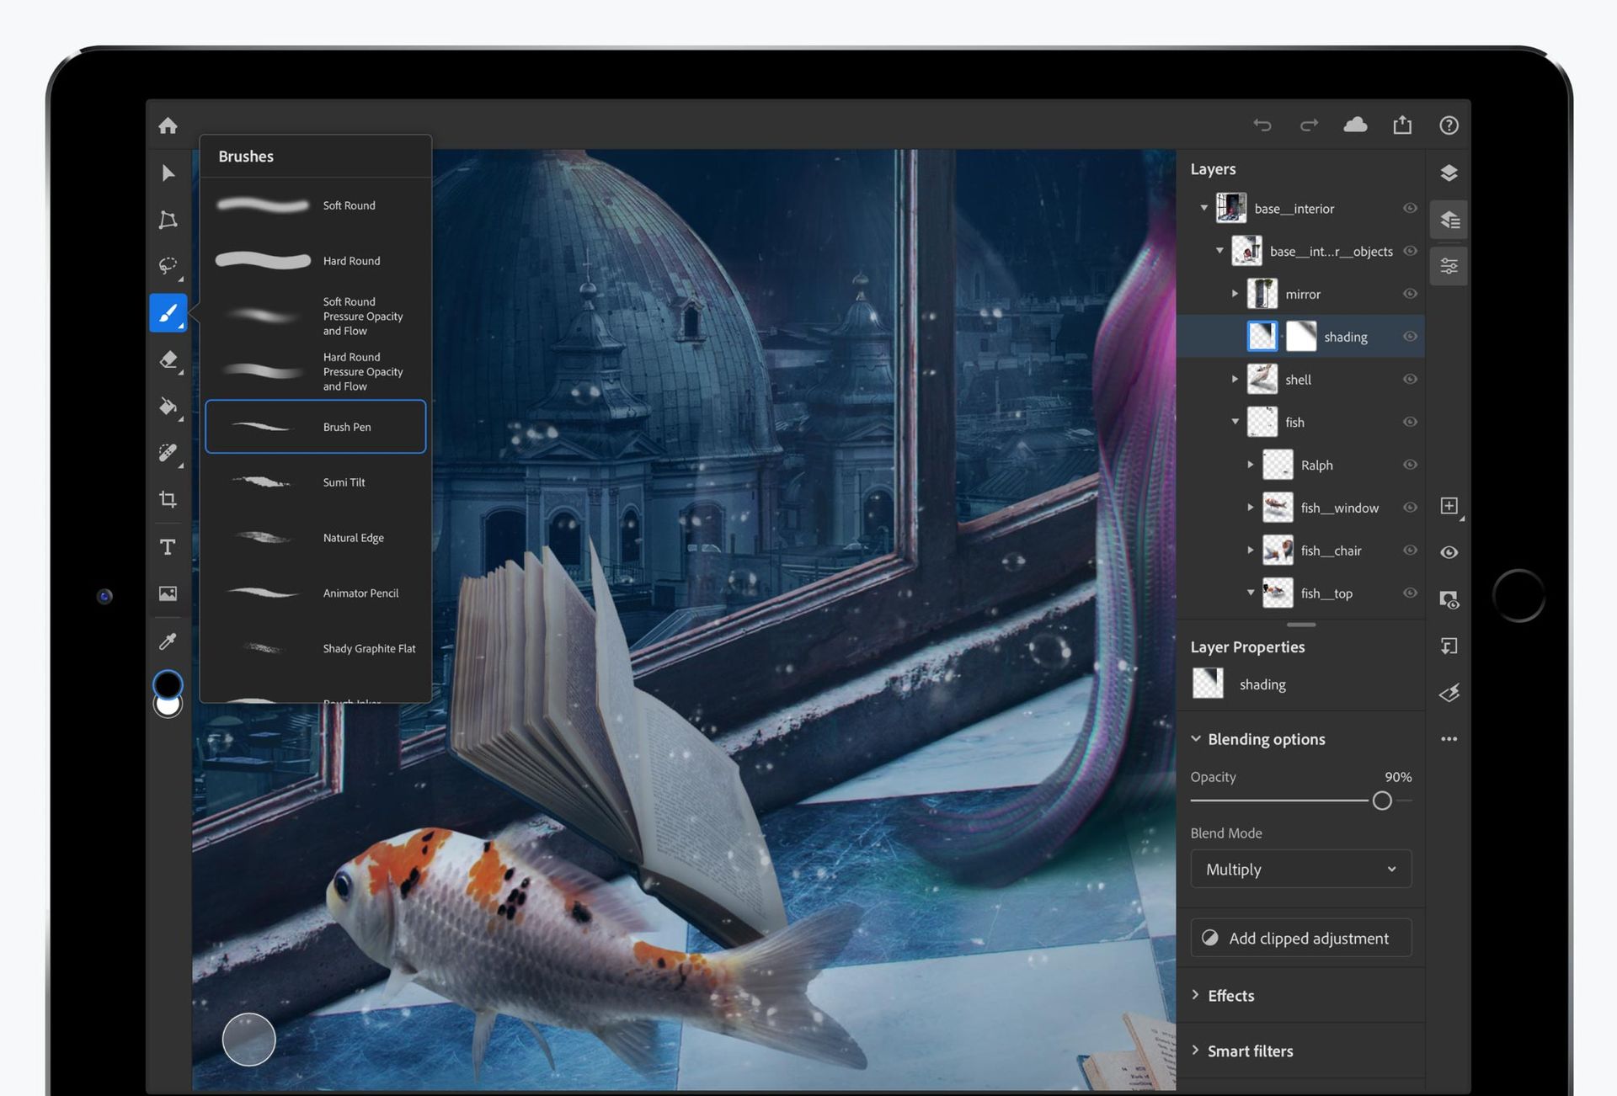Viewport: 1617px width, 1096px height.
Task: Toggle visibility of the Ralph layer
Action: click(x=1410, y=465)
